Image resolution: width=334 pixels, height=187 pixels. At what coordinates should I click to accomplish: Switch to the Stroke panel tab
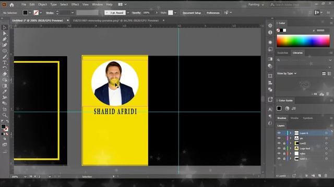click(294, 118)
